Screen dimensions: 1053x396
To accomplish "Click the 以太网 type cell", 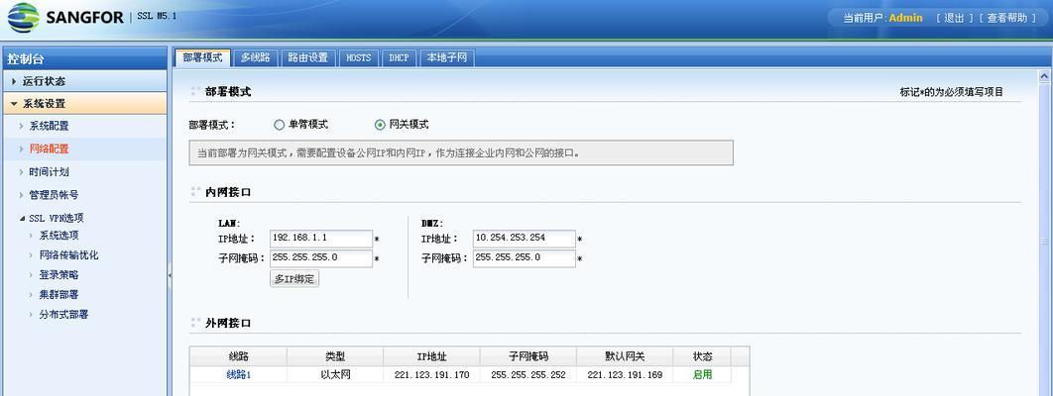I will 335,374.
